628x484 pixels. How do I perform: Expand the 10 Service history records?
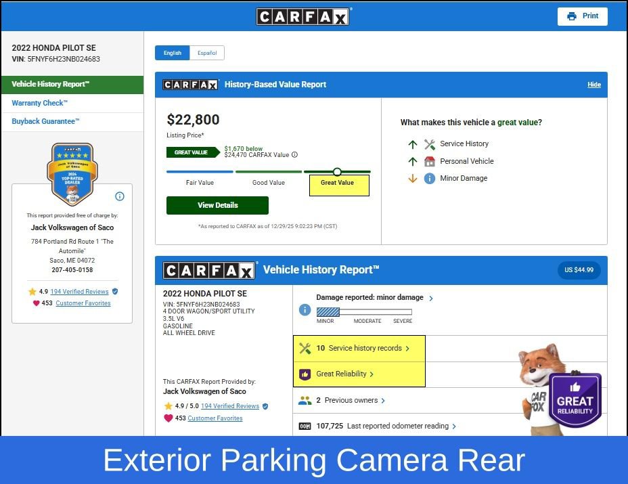click(x=363, y=349)
